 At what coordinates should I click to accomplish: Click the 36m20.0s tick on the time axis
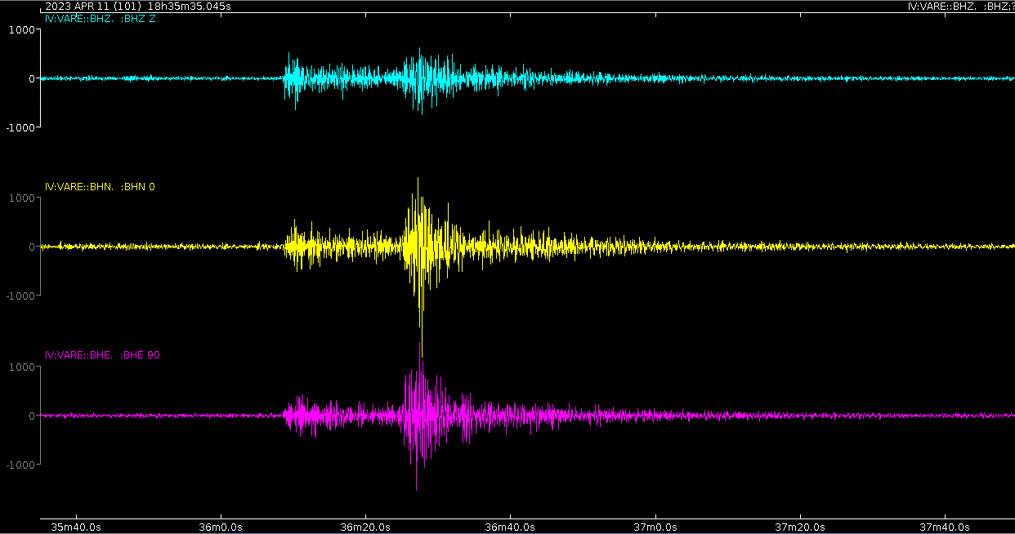coord(366,527)
